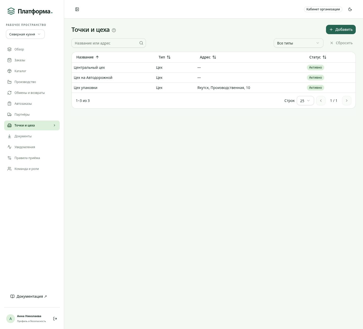The width and height of the screenshot is (363, 329).
Task: Sort table by Название column
Action: (x=87, y=57)
